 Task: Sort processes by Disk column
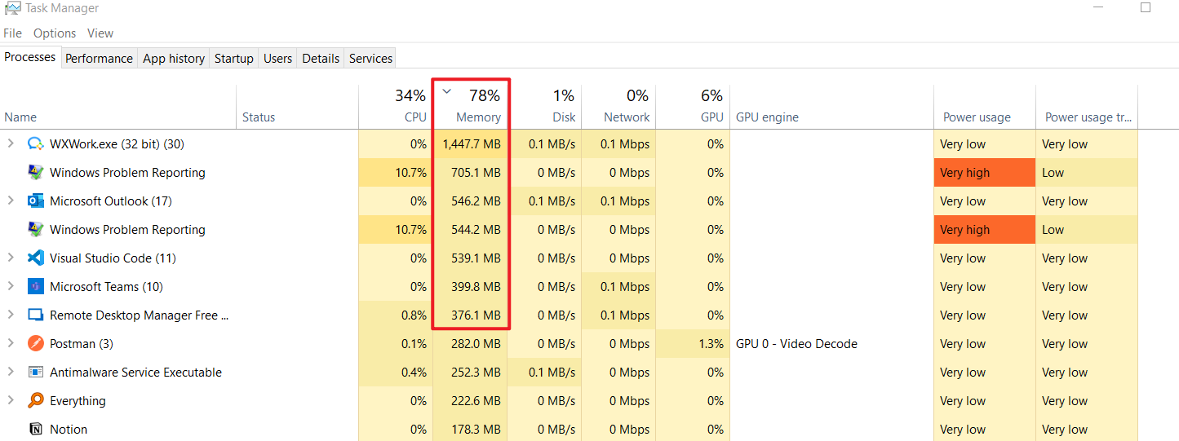tap(544, 107)
